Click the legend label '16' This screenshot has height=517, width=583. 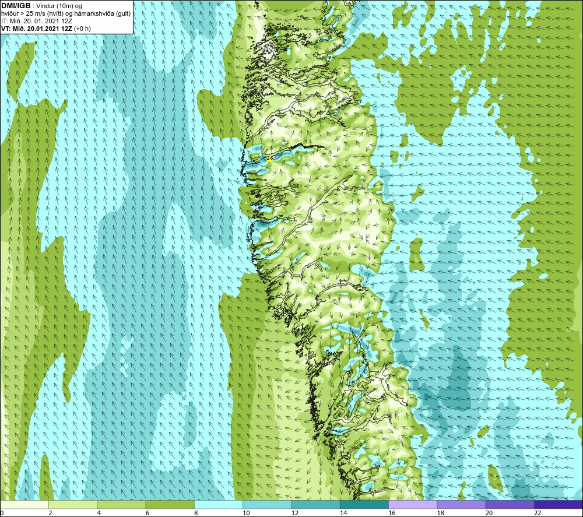pyautogui.click(x=392, y=514)
